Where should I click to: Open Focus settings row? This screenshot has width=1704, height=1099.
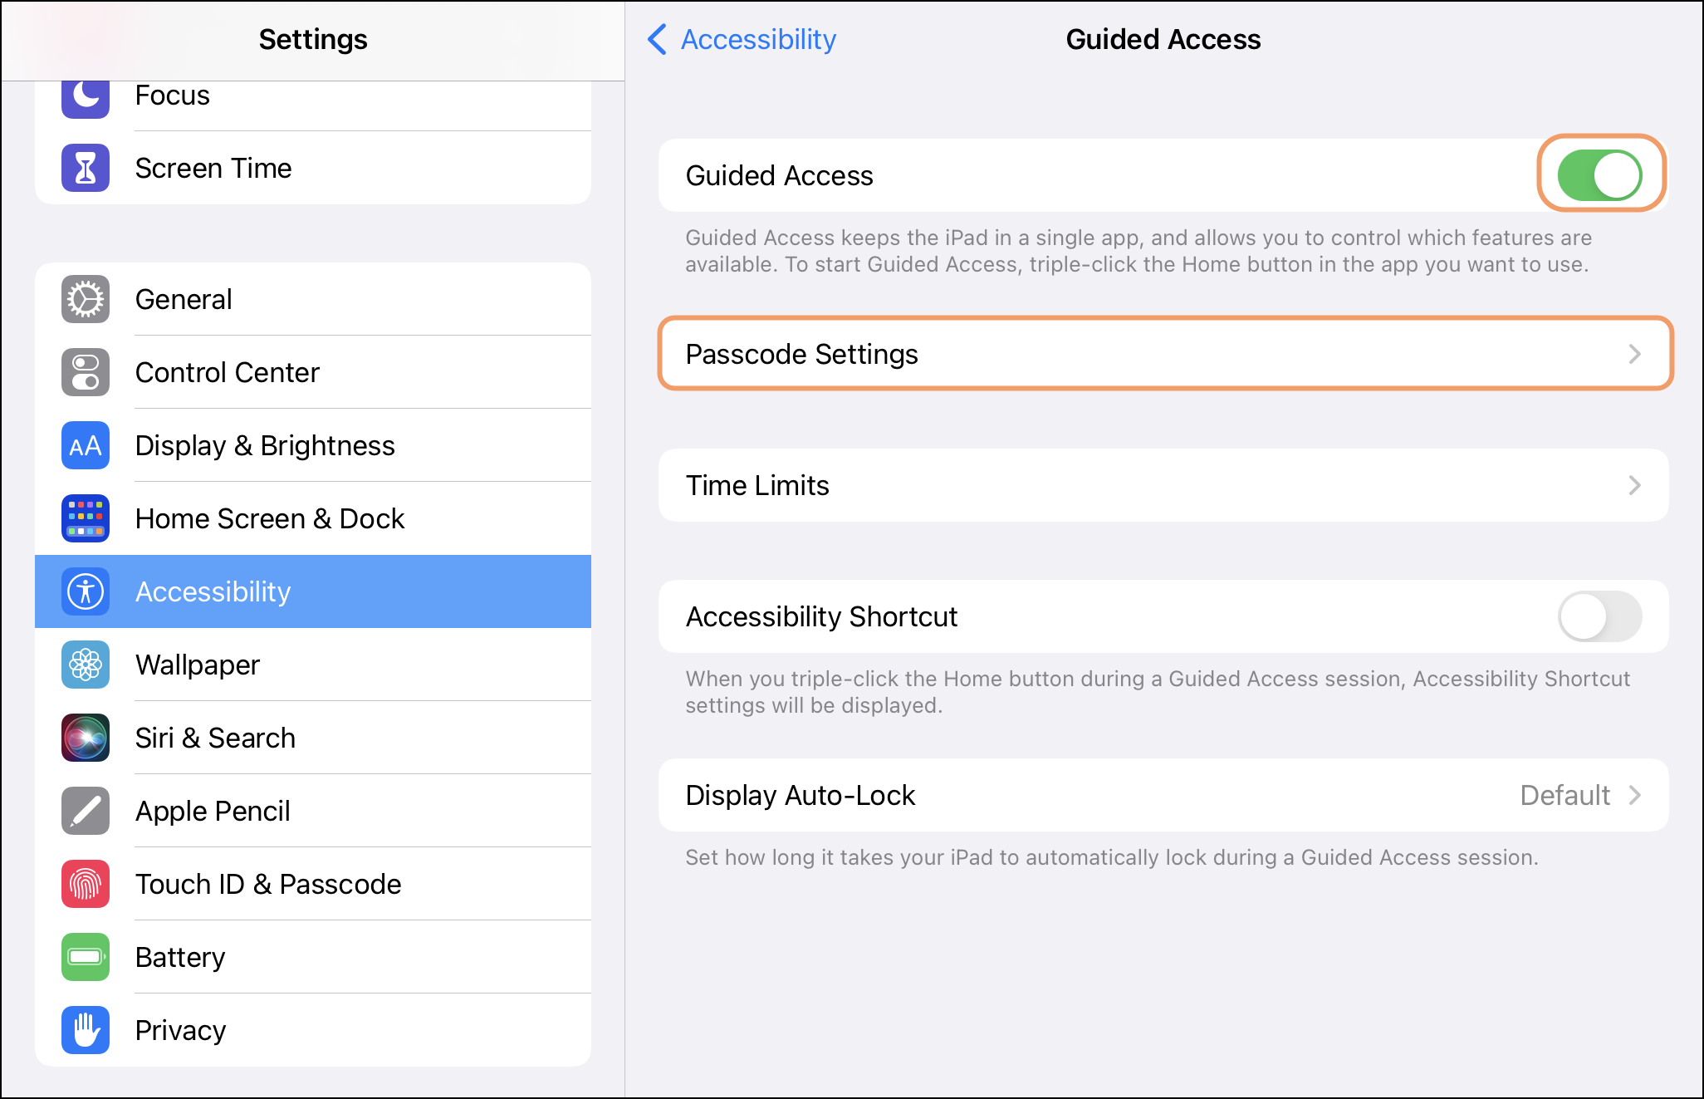(173, 96)
